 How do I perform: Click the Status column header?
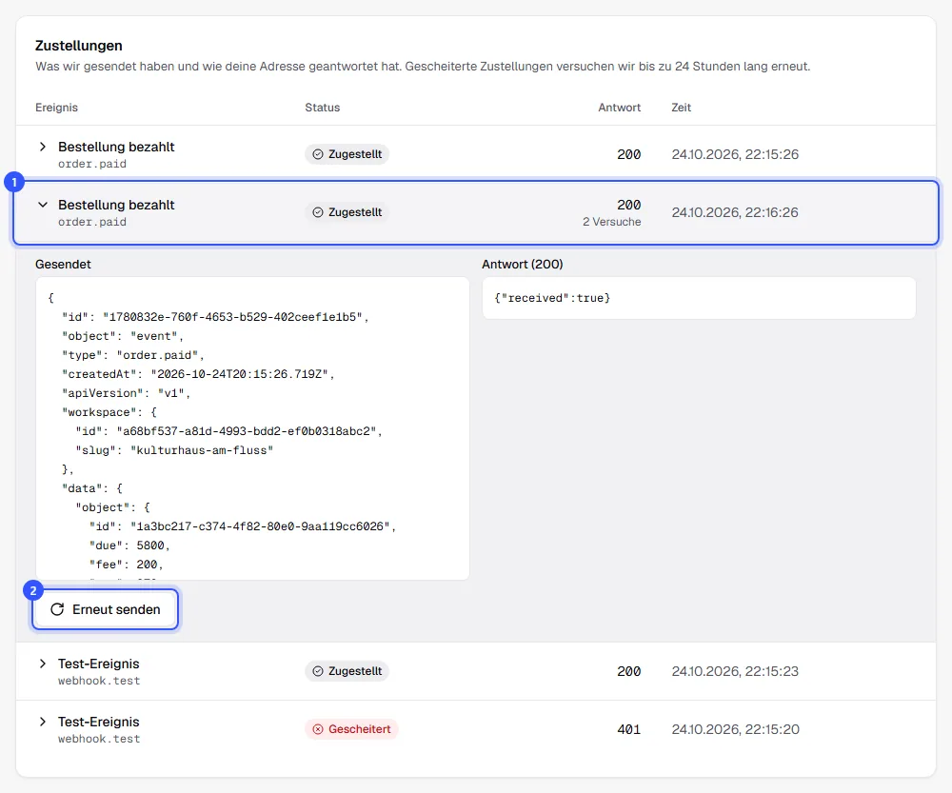click(323, 108)
